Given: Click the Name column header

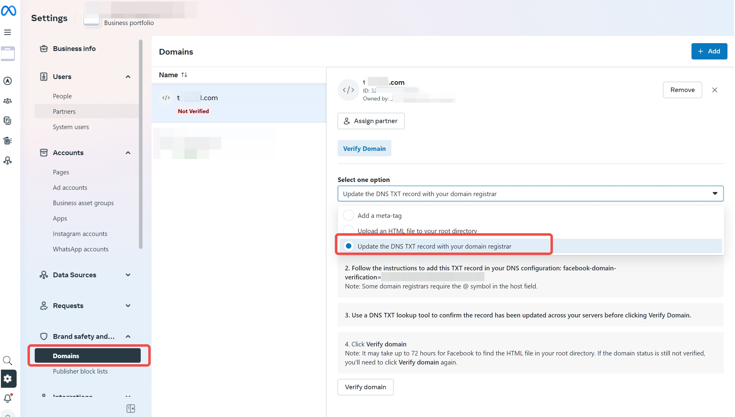Looking at the screenshot, I should (168, 75).
